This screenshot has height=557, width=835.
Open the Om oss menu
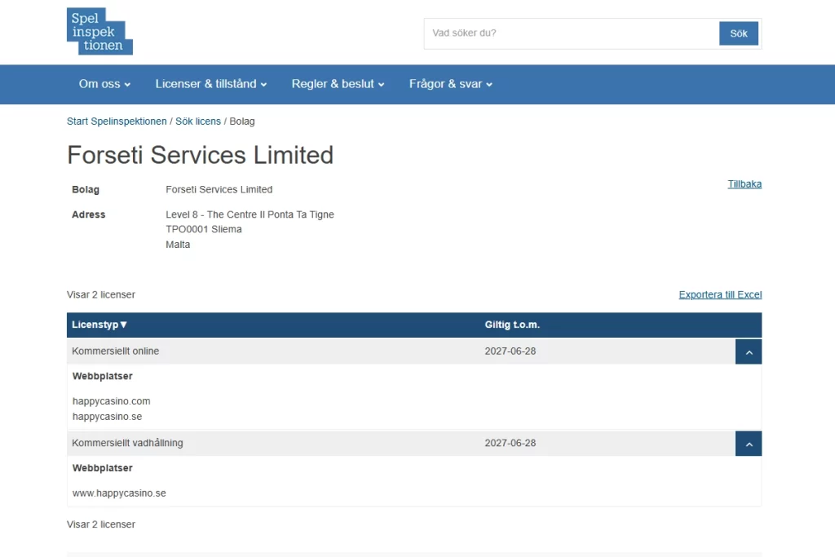tap(104, 84)
